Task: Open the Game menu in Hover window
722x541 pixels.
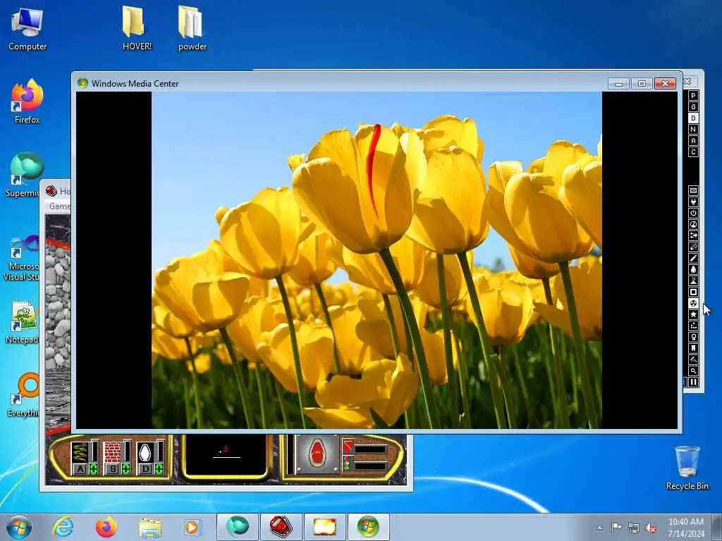Action: coord(60,206)
